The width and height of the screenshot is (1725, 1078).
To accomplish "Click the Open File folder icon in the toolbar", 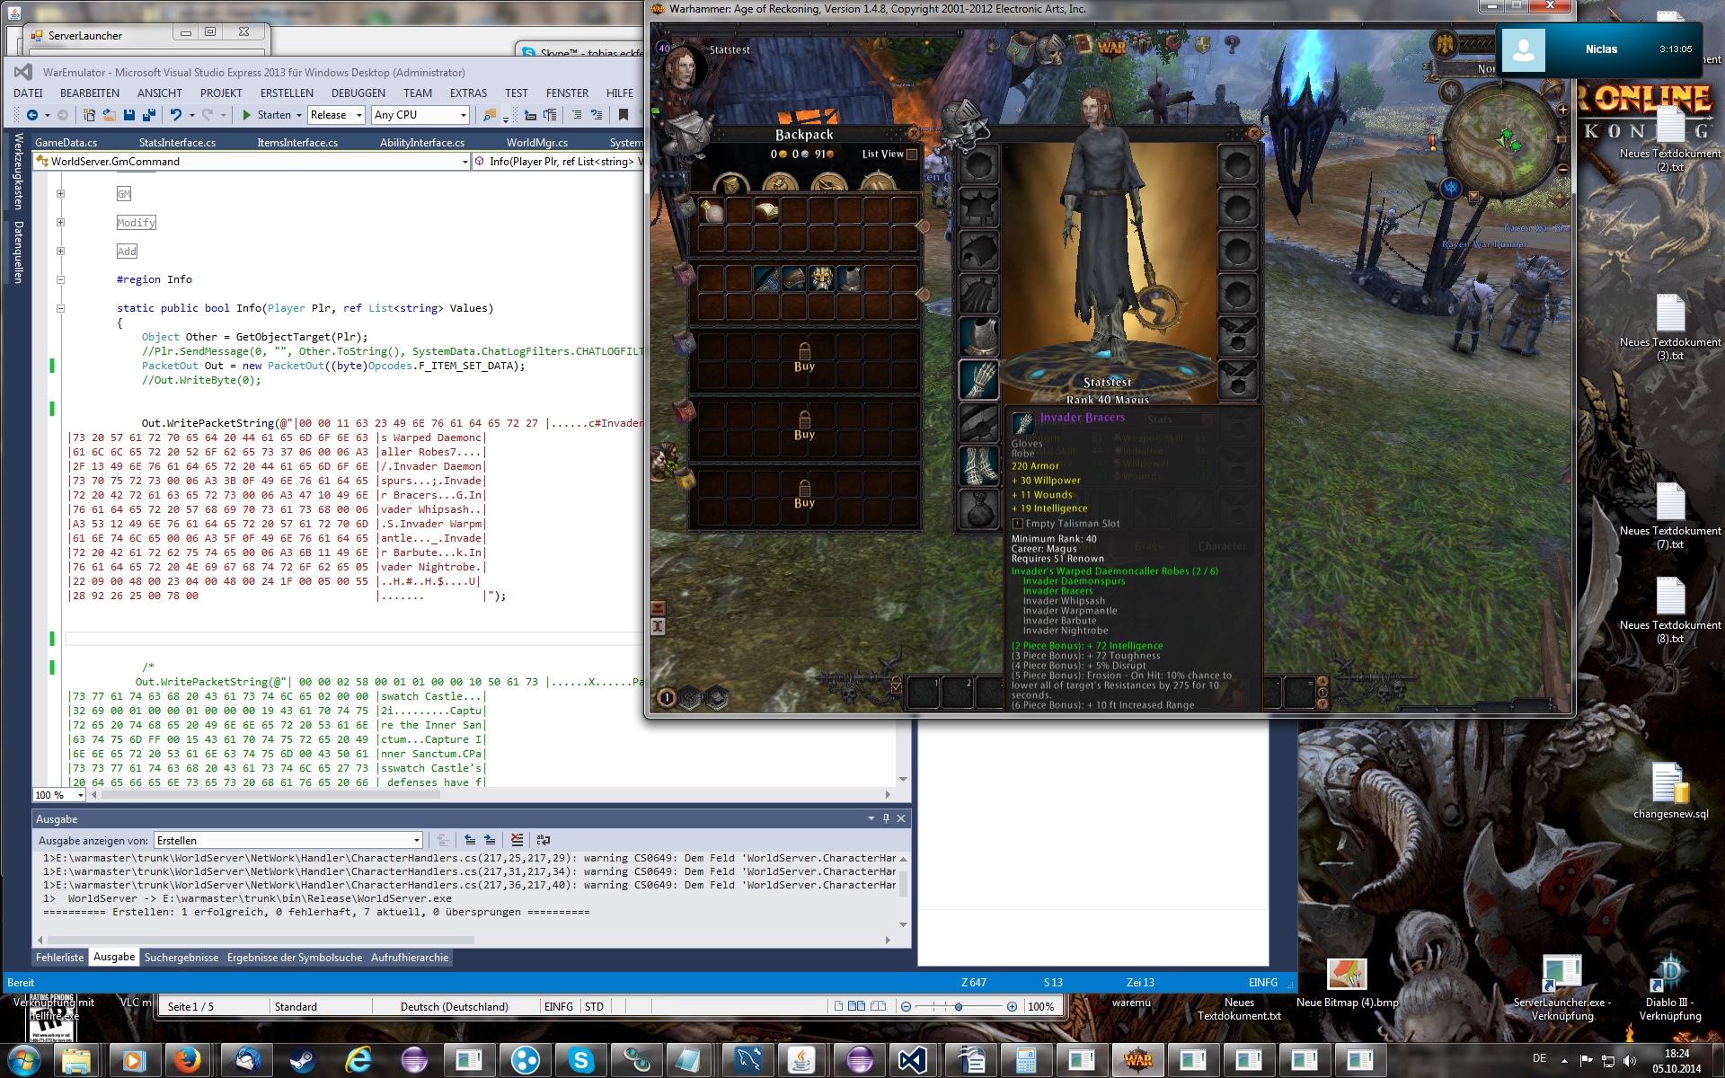I will [109, 115].
